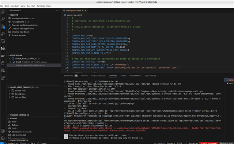Expand the Output files folder
Image resolution: width=234 pixels, height=144 pixels.
click(x=10, y=97)
